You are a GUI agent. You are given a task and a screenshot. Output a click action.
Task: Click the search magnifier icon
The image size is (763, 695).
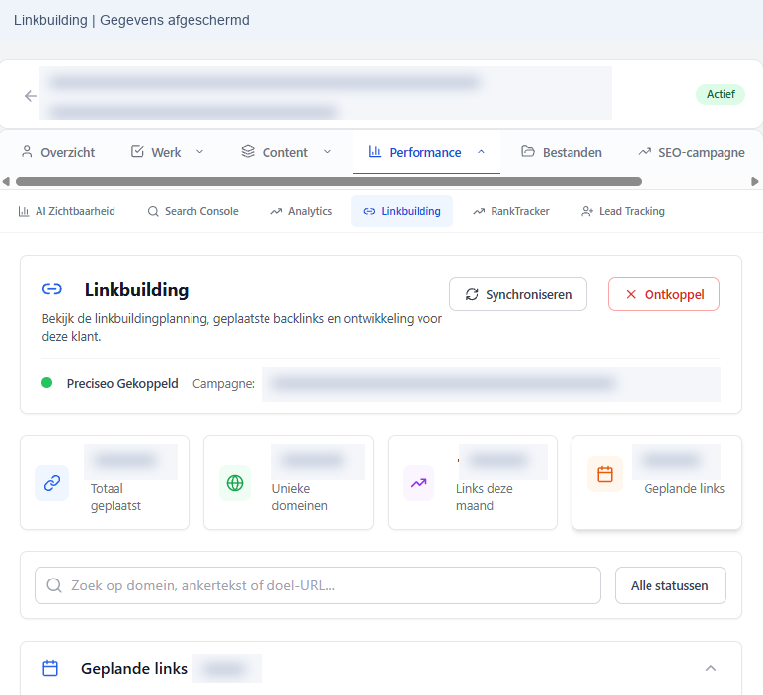tap(54, 585)
